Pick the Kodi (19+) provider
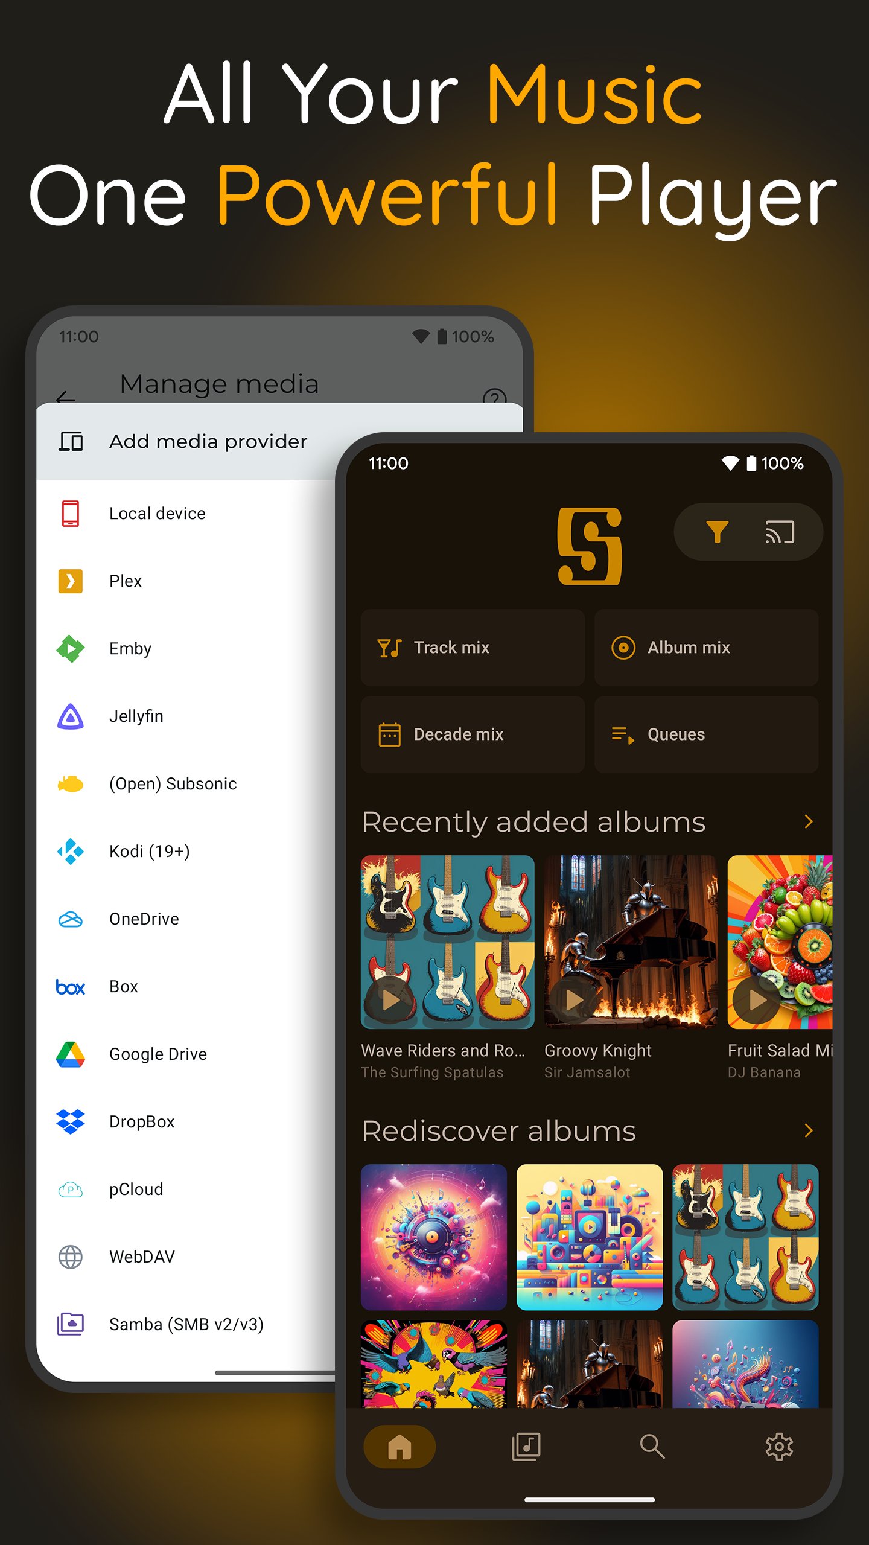Viewport: 869px width, 1545px height. tap(149, 852)
